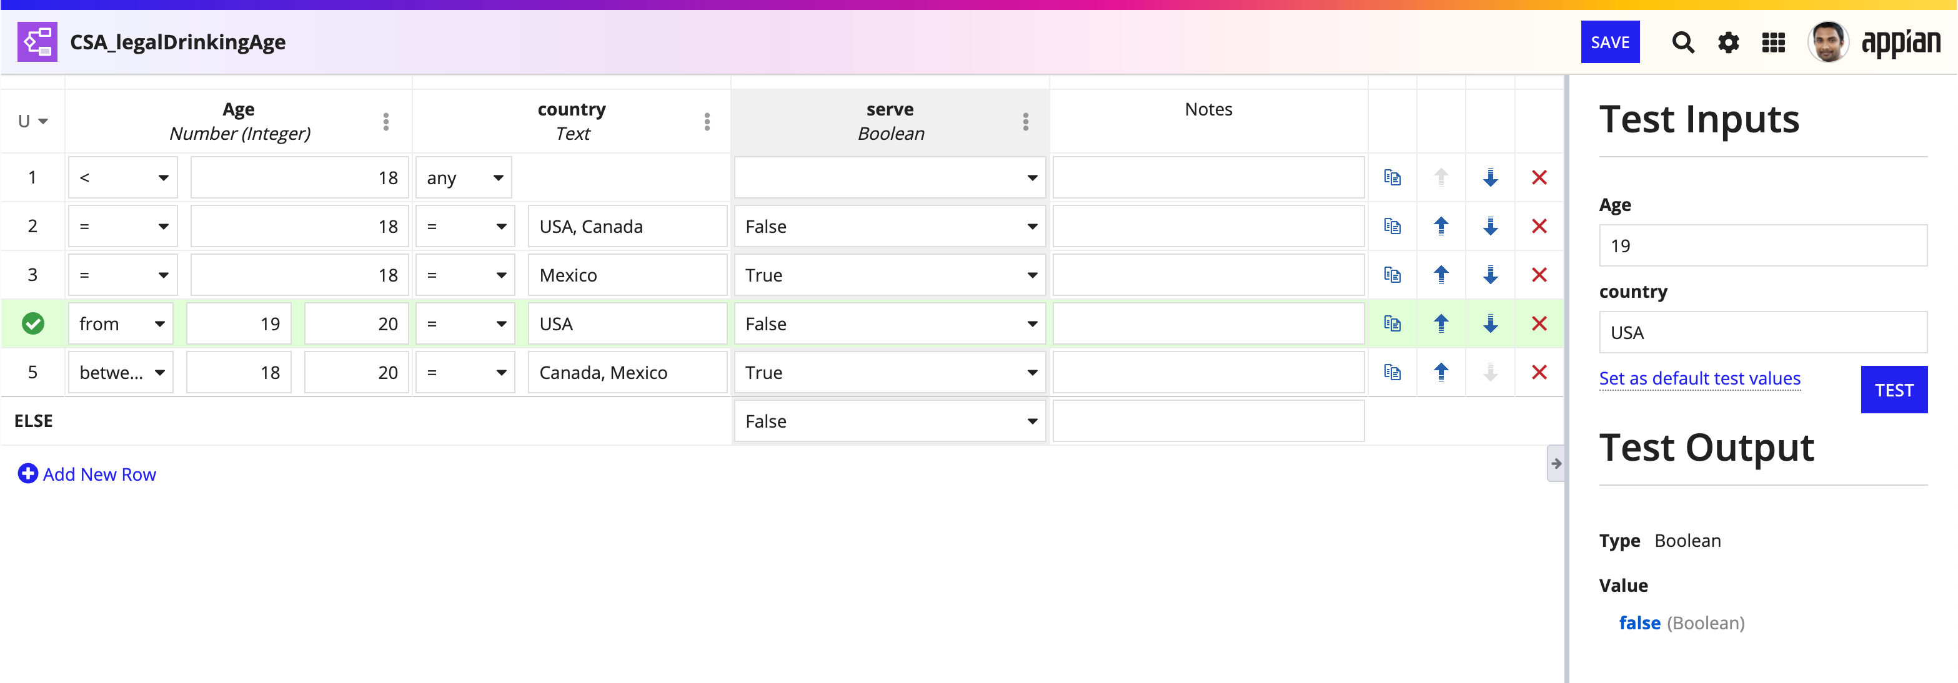Open country column options menu
This screenshot has height=683, width=1958.
tap(707, 122)
